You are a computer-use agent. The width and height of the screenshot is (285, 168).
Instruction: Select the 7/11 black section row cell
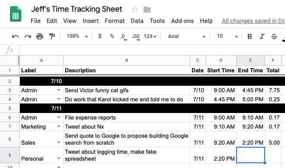coord(42,108)
